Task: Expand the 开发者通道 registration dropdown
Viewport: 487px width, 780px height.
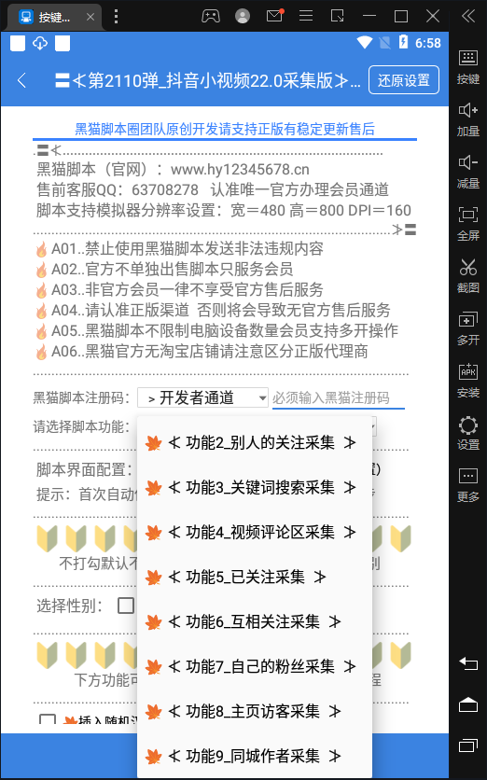Action: pyautogui.click(x=203, y=397)
